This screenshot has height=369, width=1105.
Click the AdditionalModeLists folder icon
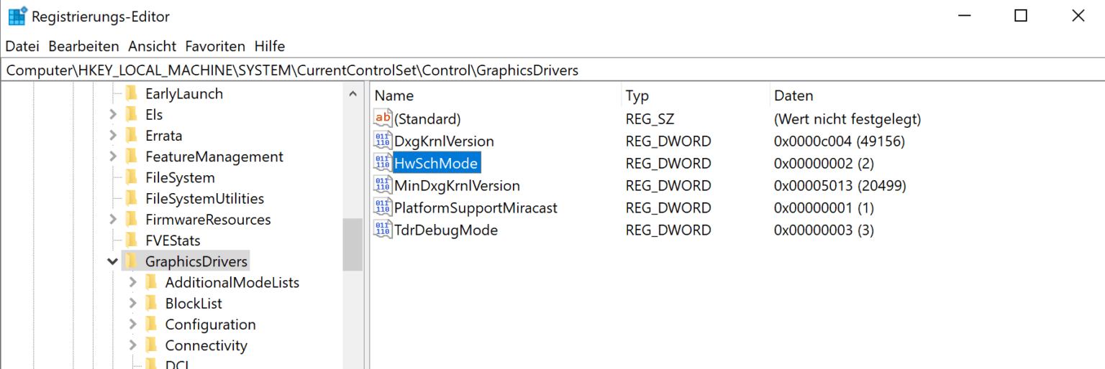(x=151, y=282)
